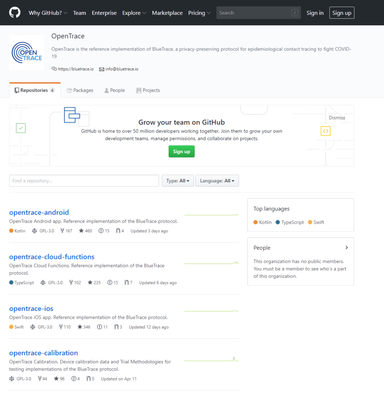The height and width of the screenshot is (400, 384).
Task: Open the opentrace-cloud-functions repository
Action: 52,257
